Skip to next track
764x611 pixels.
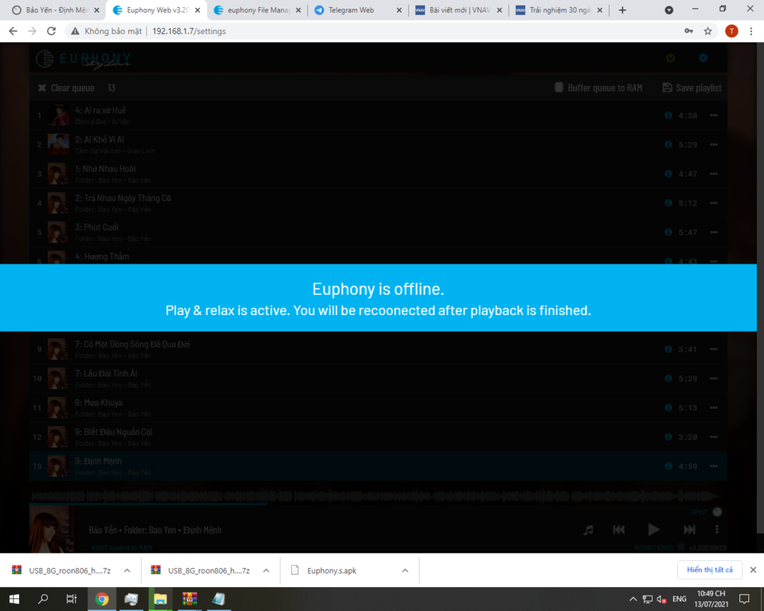point(689,530)
